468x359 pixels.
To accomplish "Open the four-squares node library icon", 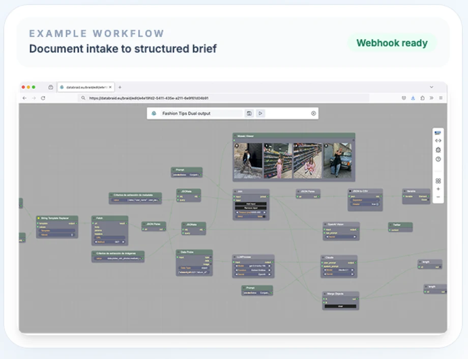I will point(438,181).
